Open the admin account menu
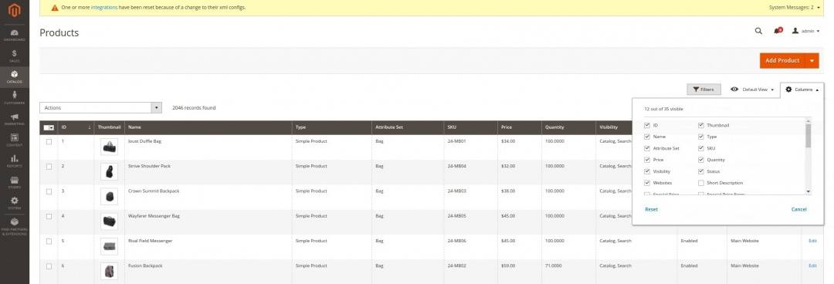 click(805, 31)
